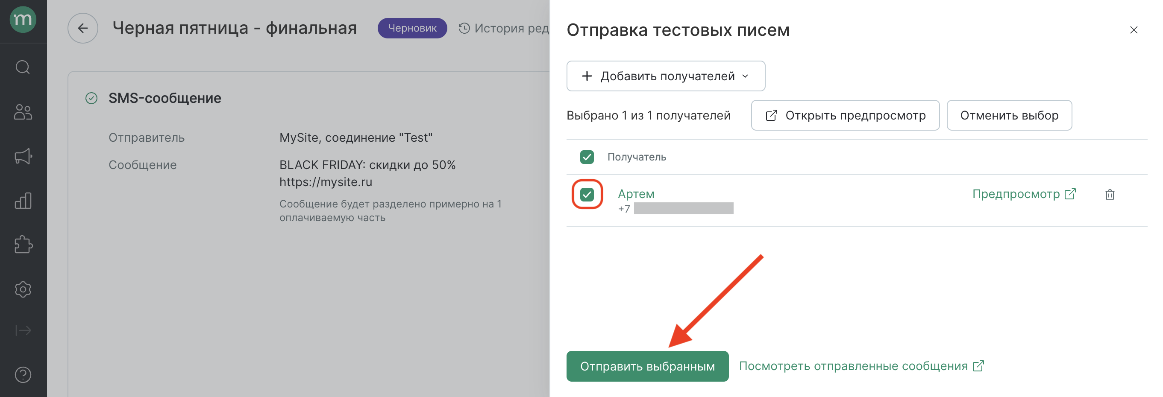
Task: Open the reports bar chart icon
Action: (x=23, y=200)
